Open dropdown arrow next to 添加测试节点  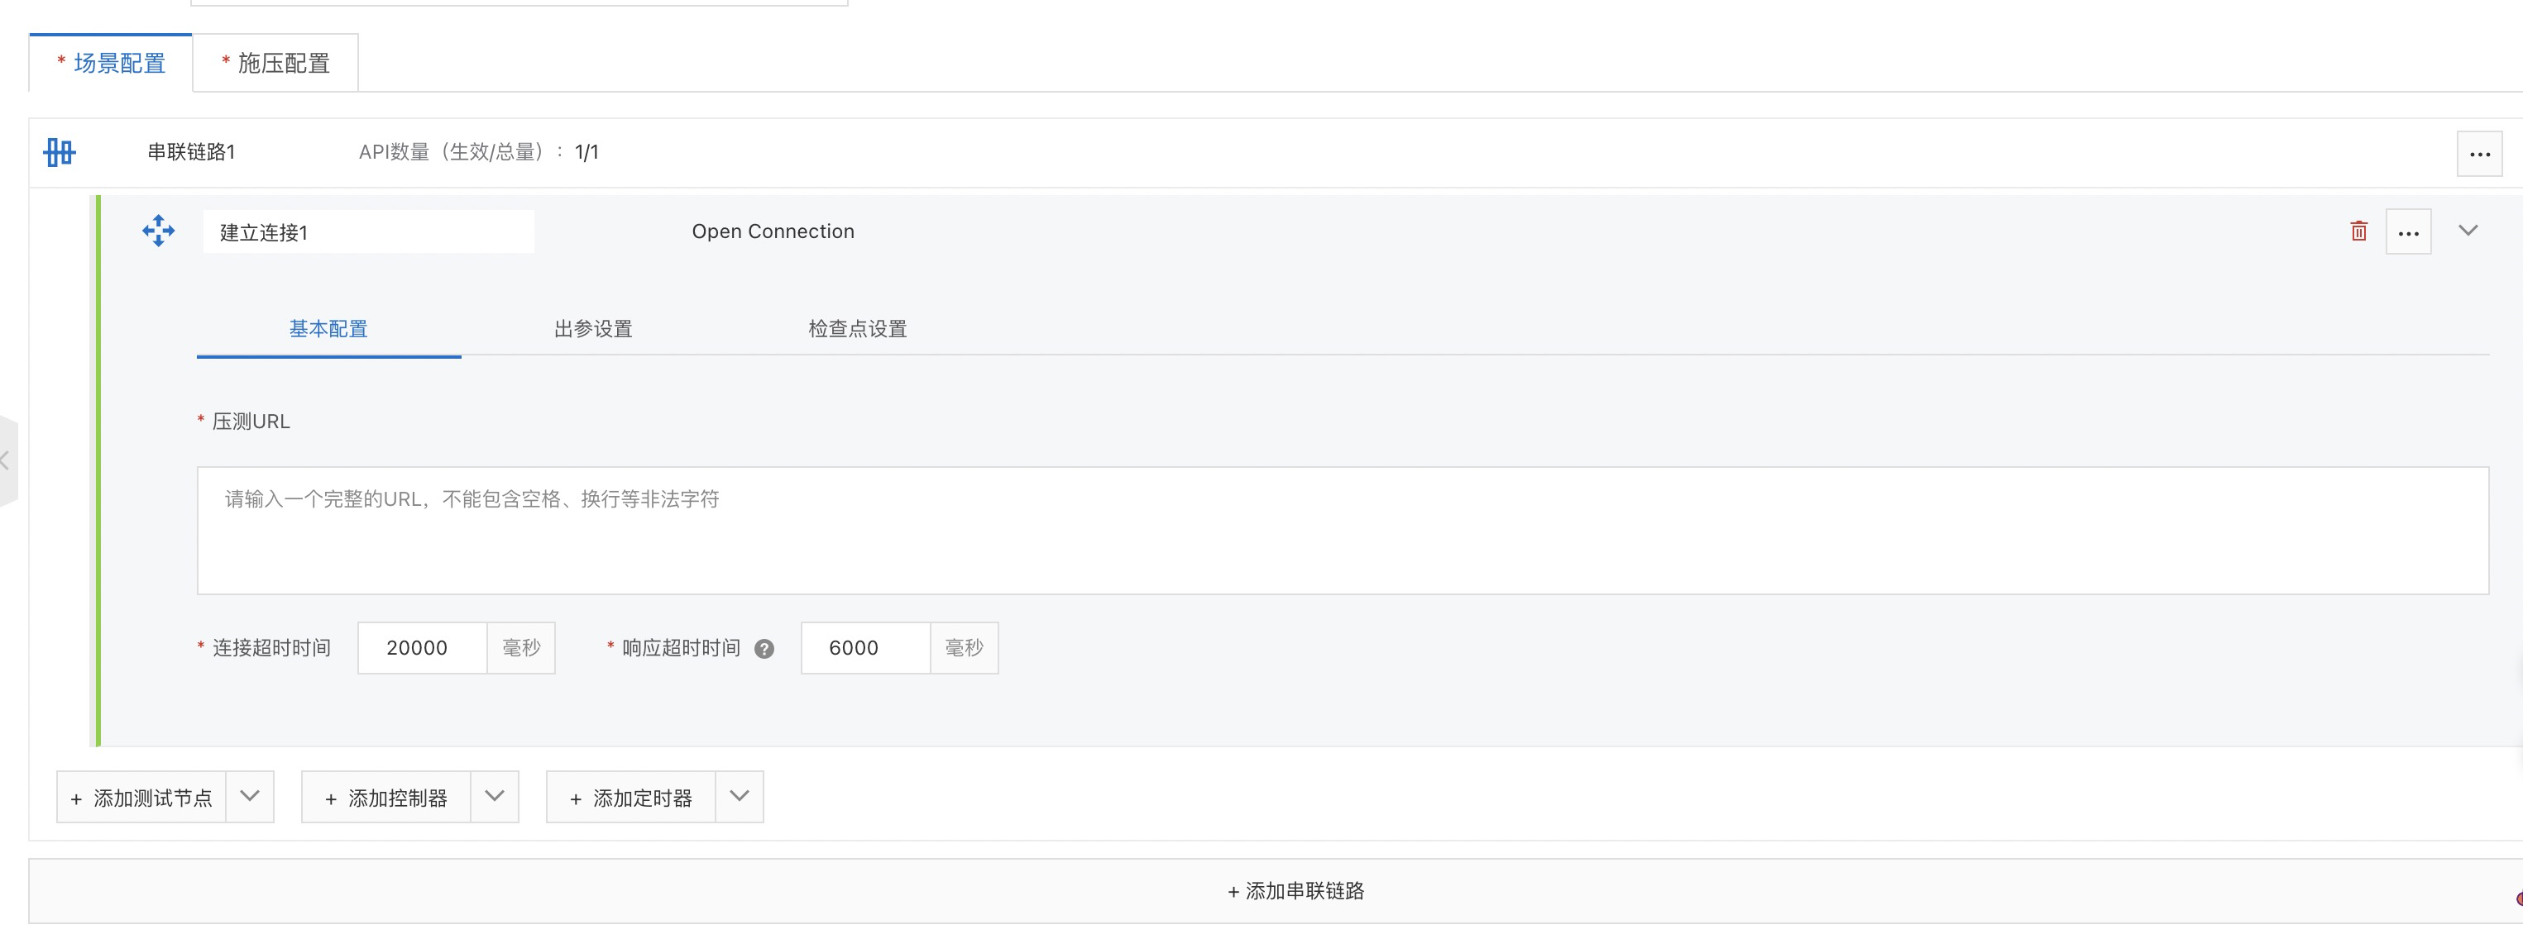click(x=250, y=796)
